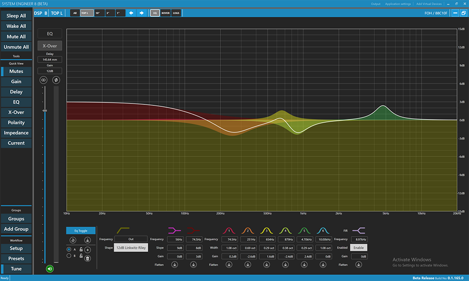Select EQ preset A radio button

point(69,250)
